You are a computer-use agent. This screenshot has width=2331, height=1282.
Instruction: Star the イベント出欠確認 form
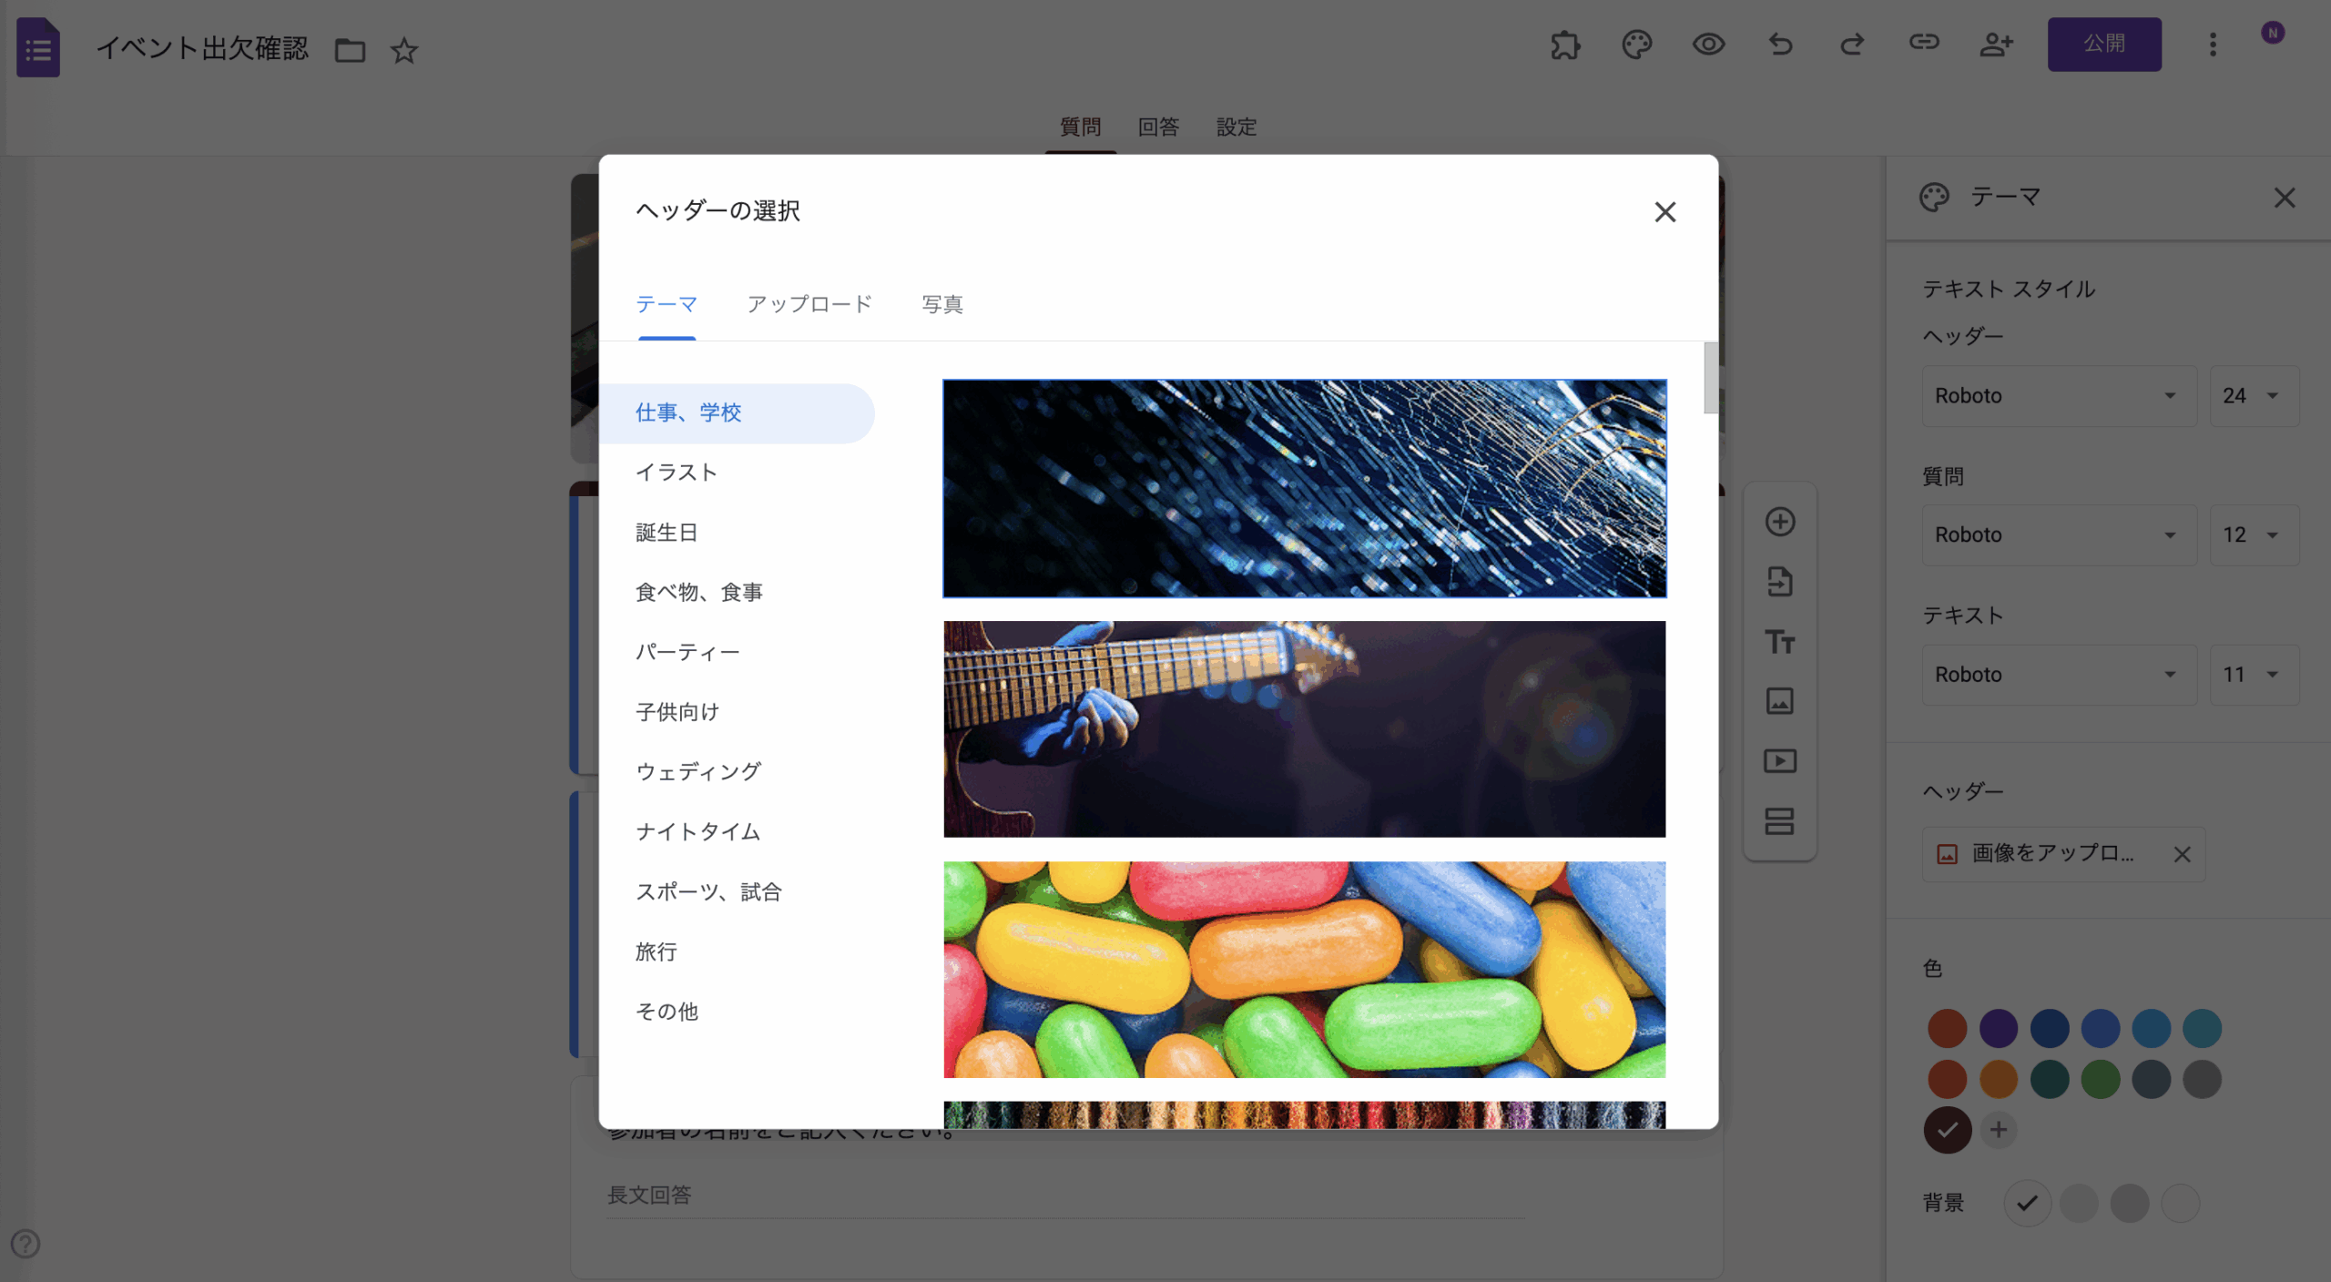[404, 51]
